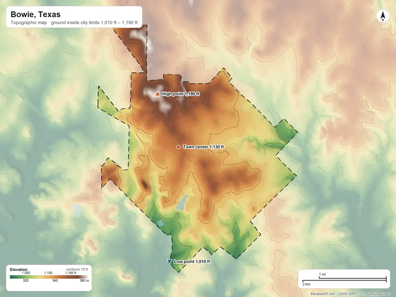The image size is (396, 297).
Task: Click the scale bar line
Action: tap(344, 280)
